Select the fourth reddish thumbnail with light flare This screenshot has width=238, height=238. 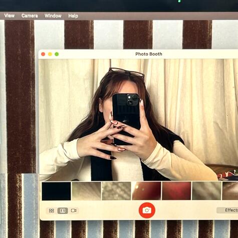146,191
